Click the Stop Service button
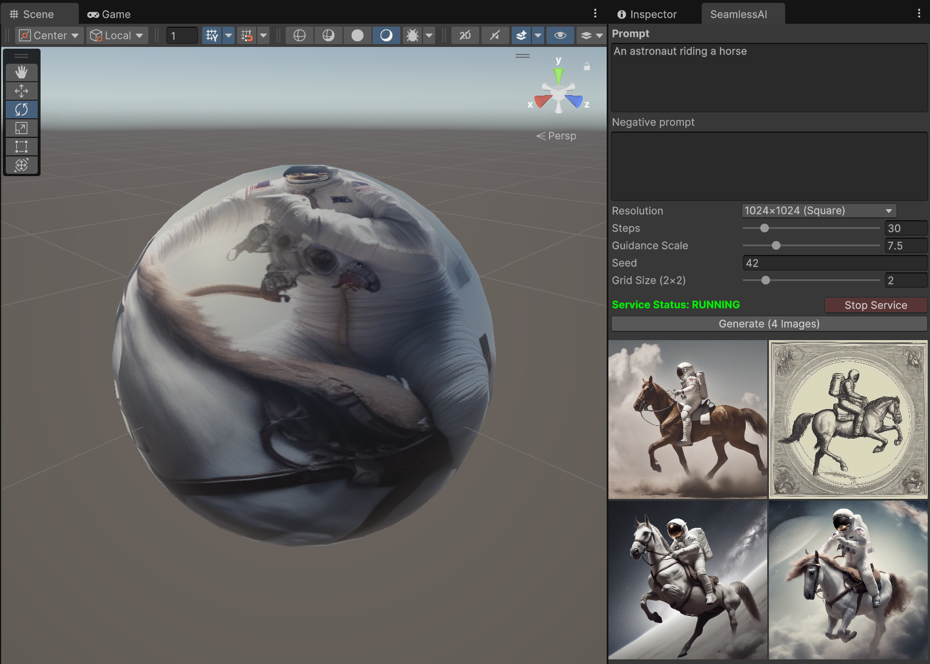 (x=875, y=305)
